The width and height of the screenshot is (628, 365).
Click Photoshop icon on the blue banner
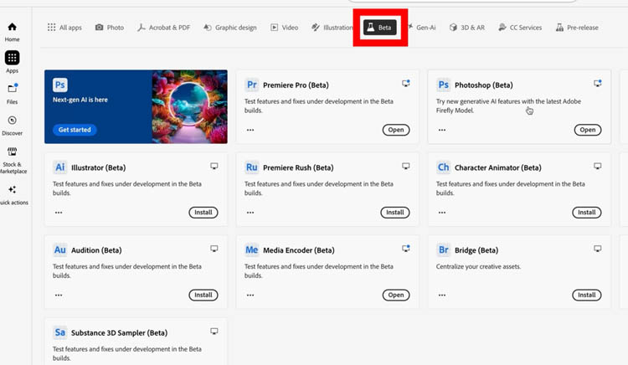(x=60, y=85)
